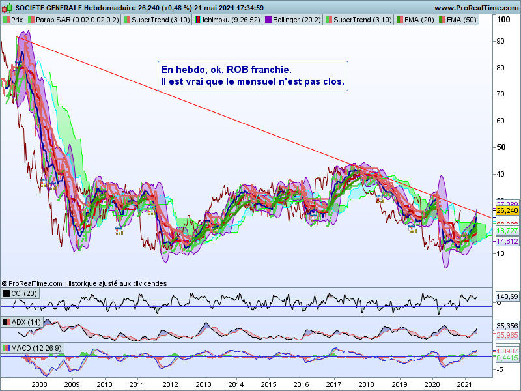Screen dimensions: 521x391
Task: Click the Parab SAR legend icon
Action: (31, 20)
